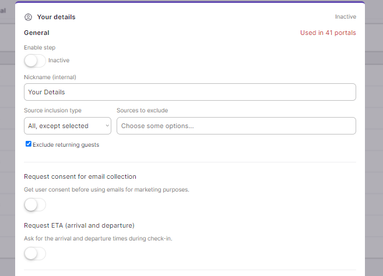Image resolution: width=383 pixels, height=276 pixels.
Task: Open Source inclusion type dropdown
Action: 68,126
